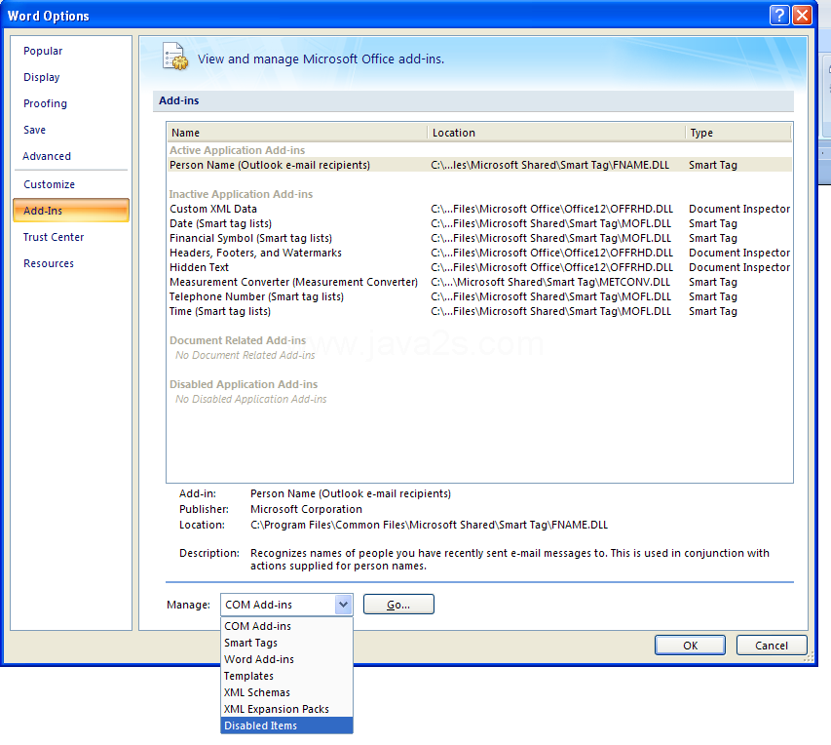The image size is (831, 745).
Task: Close the Word Options dialog
Action: click(x=803, y=16)
